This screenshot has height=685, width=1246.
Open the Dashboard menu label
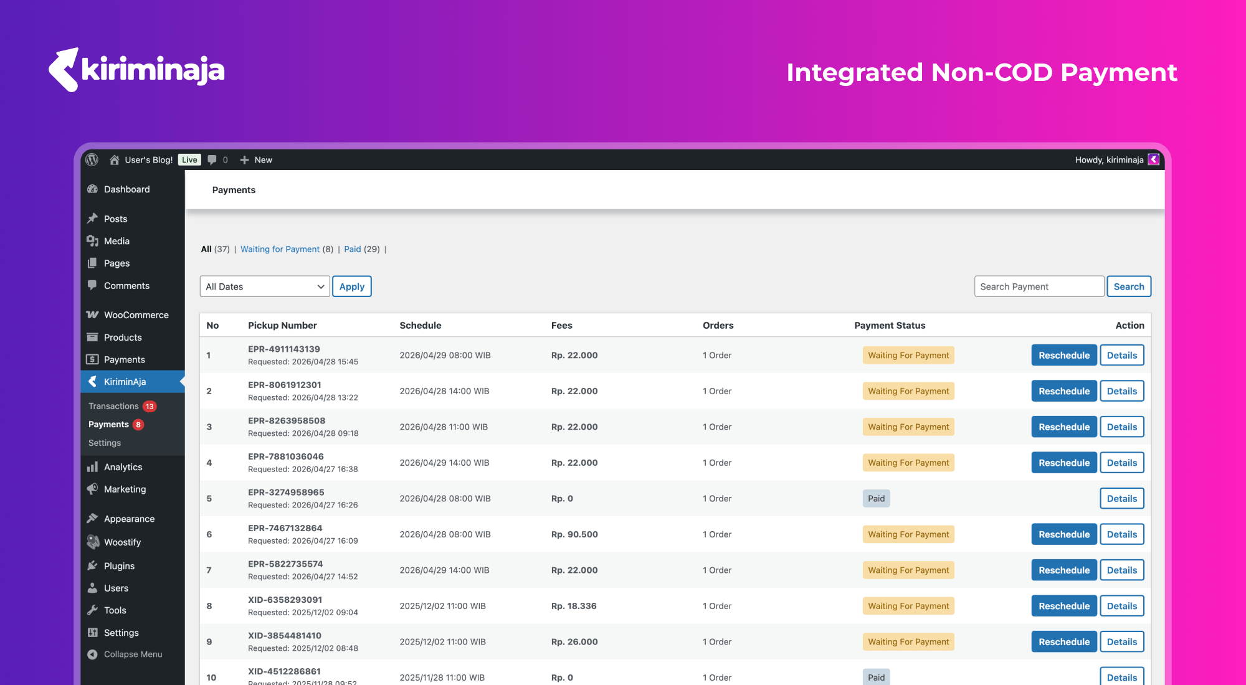127,189
